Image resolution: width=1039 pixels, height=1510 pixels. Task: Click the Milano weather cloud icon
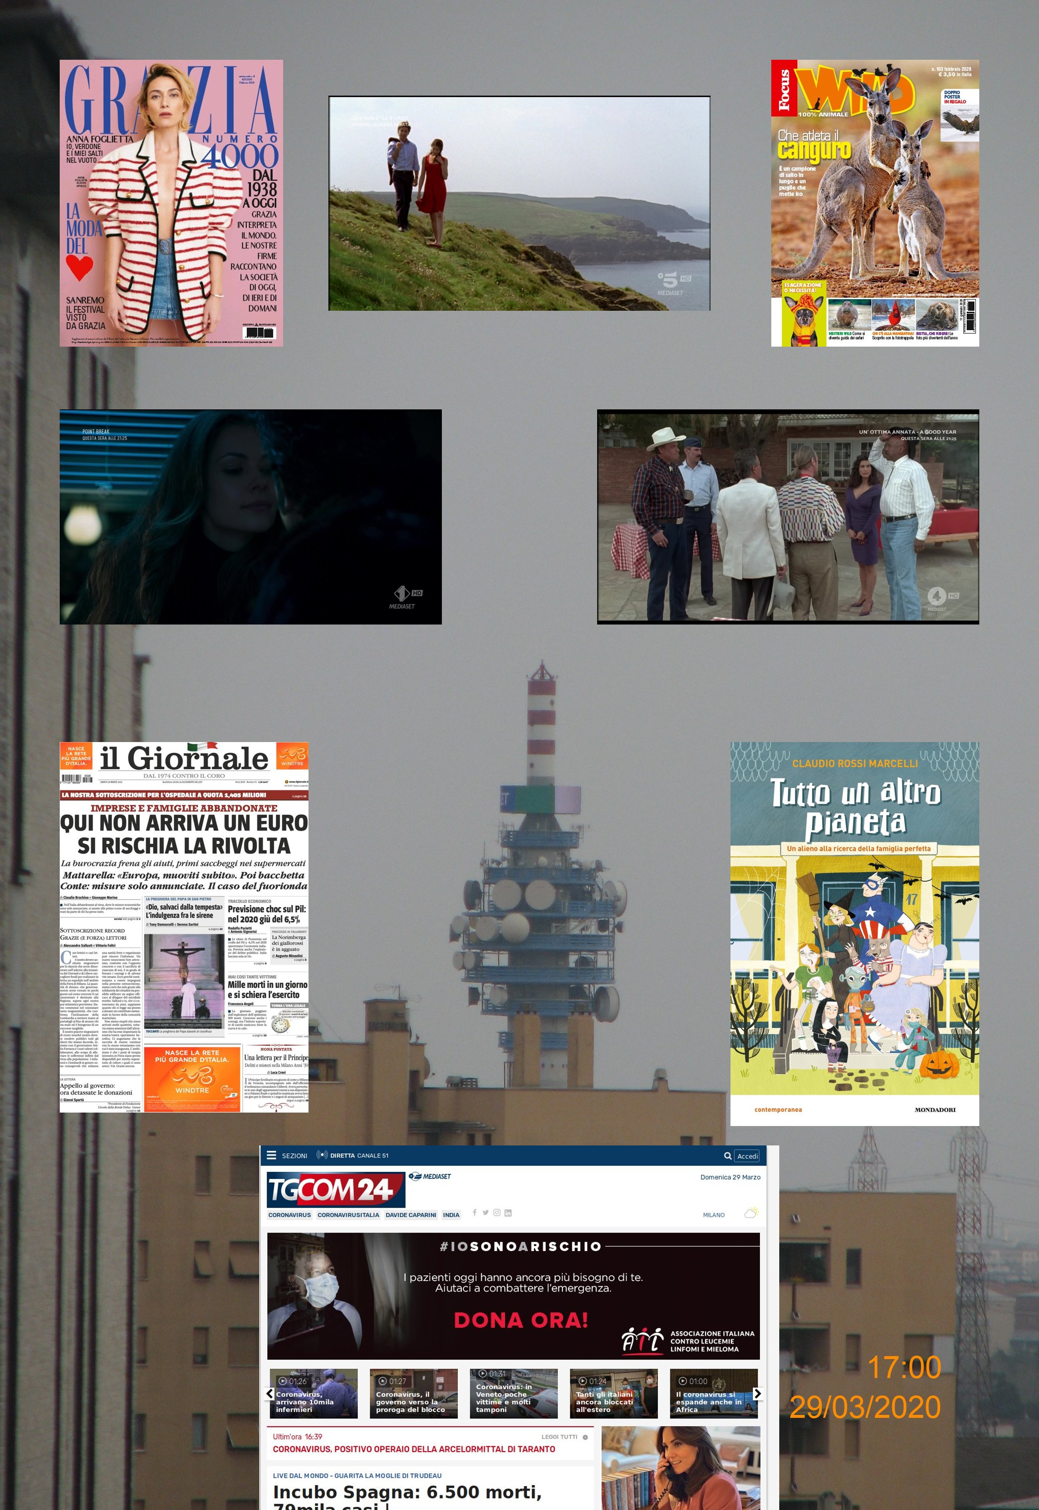coord(750,1214)
